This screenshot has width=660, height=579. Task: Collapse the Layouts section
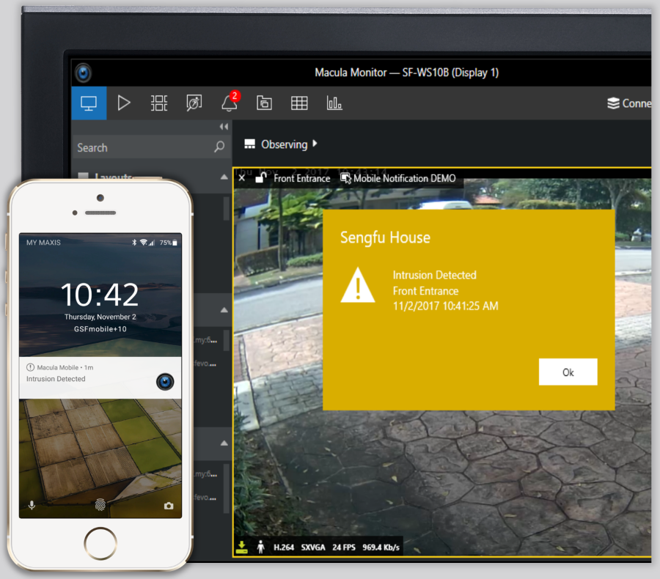coord(224,177)
